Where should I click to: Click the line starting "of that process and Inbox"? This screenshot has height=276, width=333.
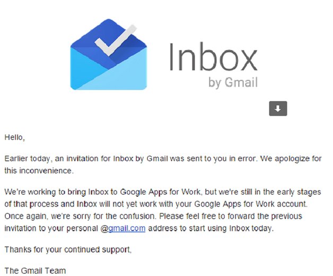(156, 204)
